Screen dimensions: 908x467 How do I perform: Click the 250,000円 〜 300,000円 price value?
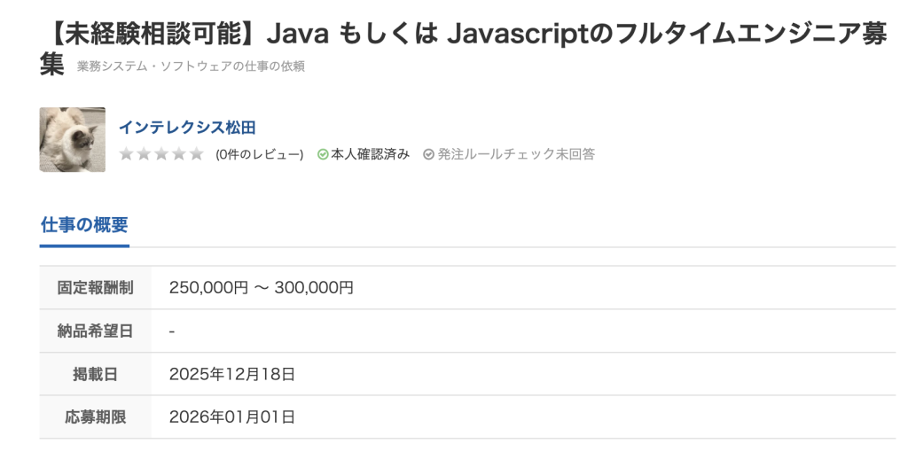tap(262, 287)
